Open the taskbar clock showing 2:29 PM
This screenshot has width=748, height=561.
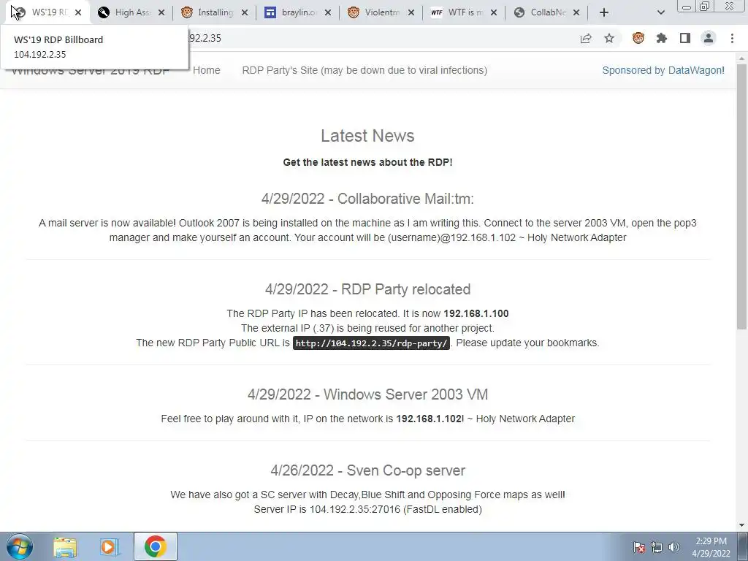click(x=711, y=547)
